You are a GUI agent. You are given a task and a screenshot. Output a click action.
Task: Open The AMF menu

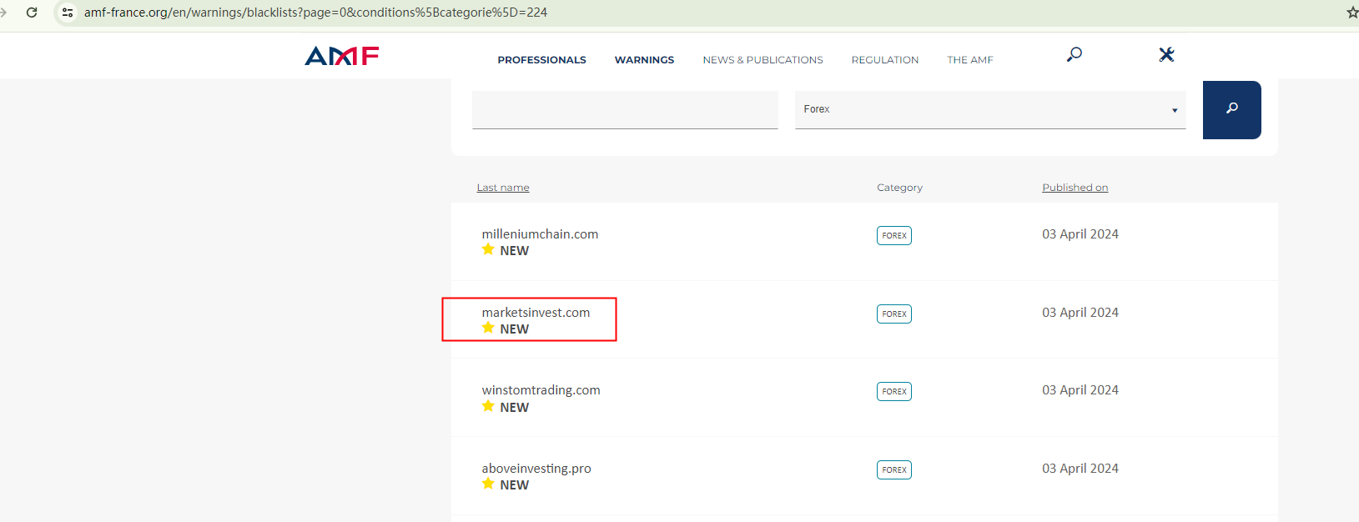(x=969, y=60)
